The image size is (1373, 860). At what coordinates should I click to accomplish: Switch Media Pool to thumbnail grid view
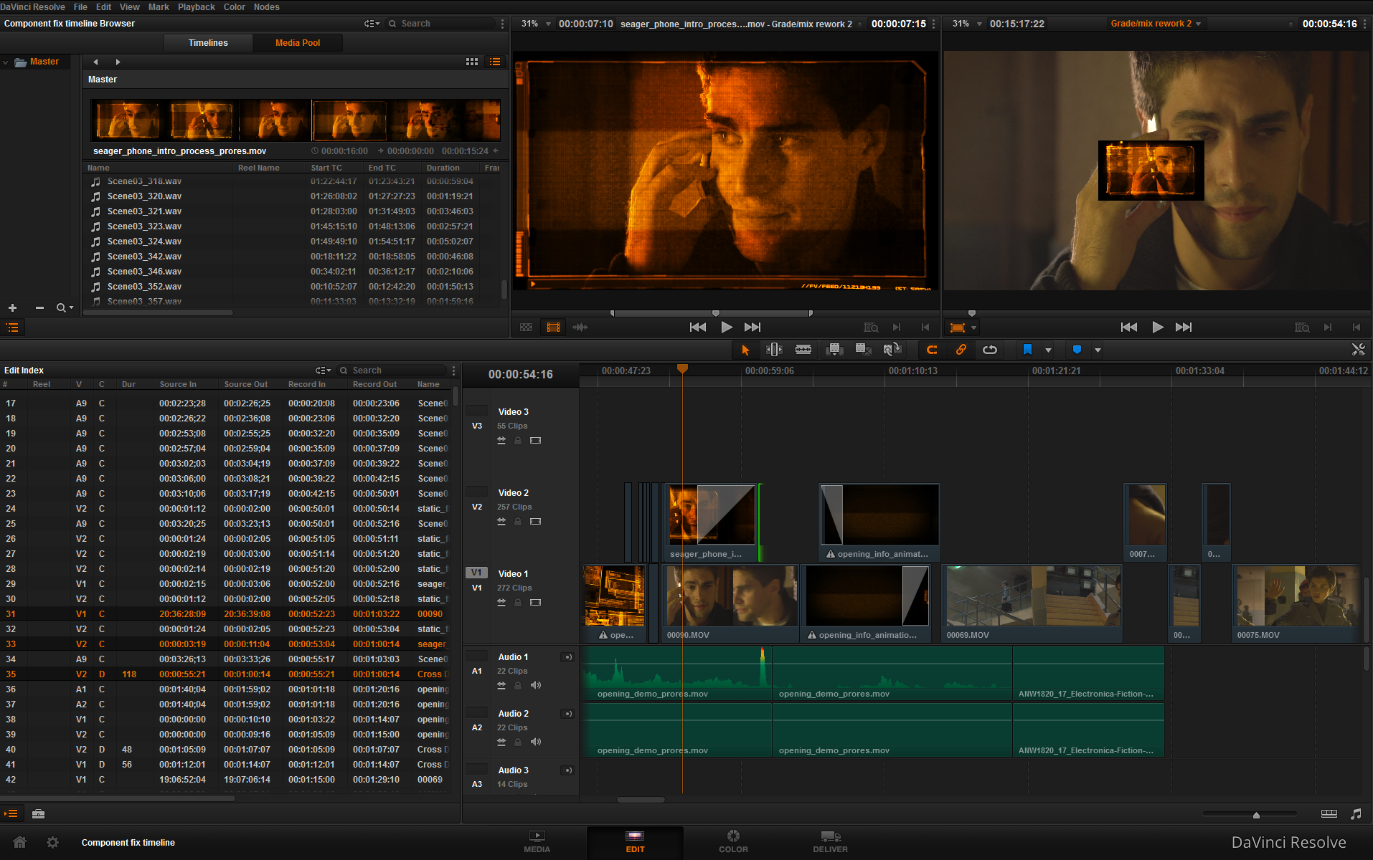pyautogui.click(x=472, y=62)
